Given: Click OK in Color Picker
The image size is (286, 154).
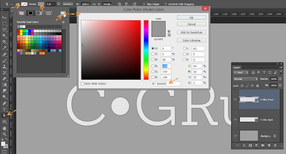Looking at the screenshot, I should 191,18.
